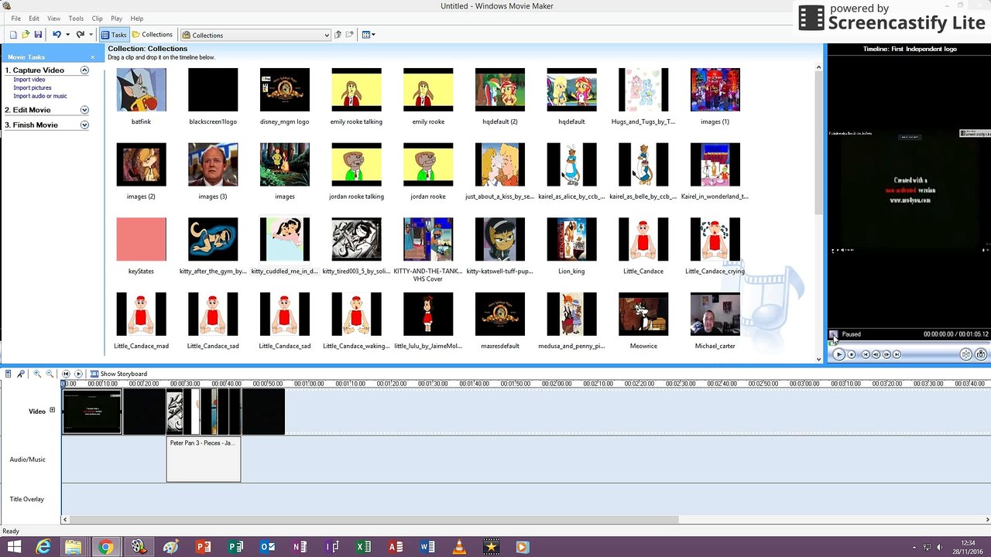Take a picture of the preview frame

981,354
